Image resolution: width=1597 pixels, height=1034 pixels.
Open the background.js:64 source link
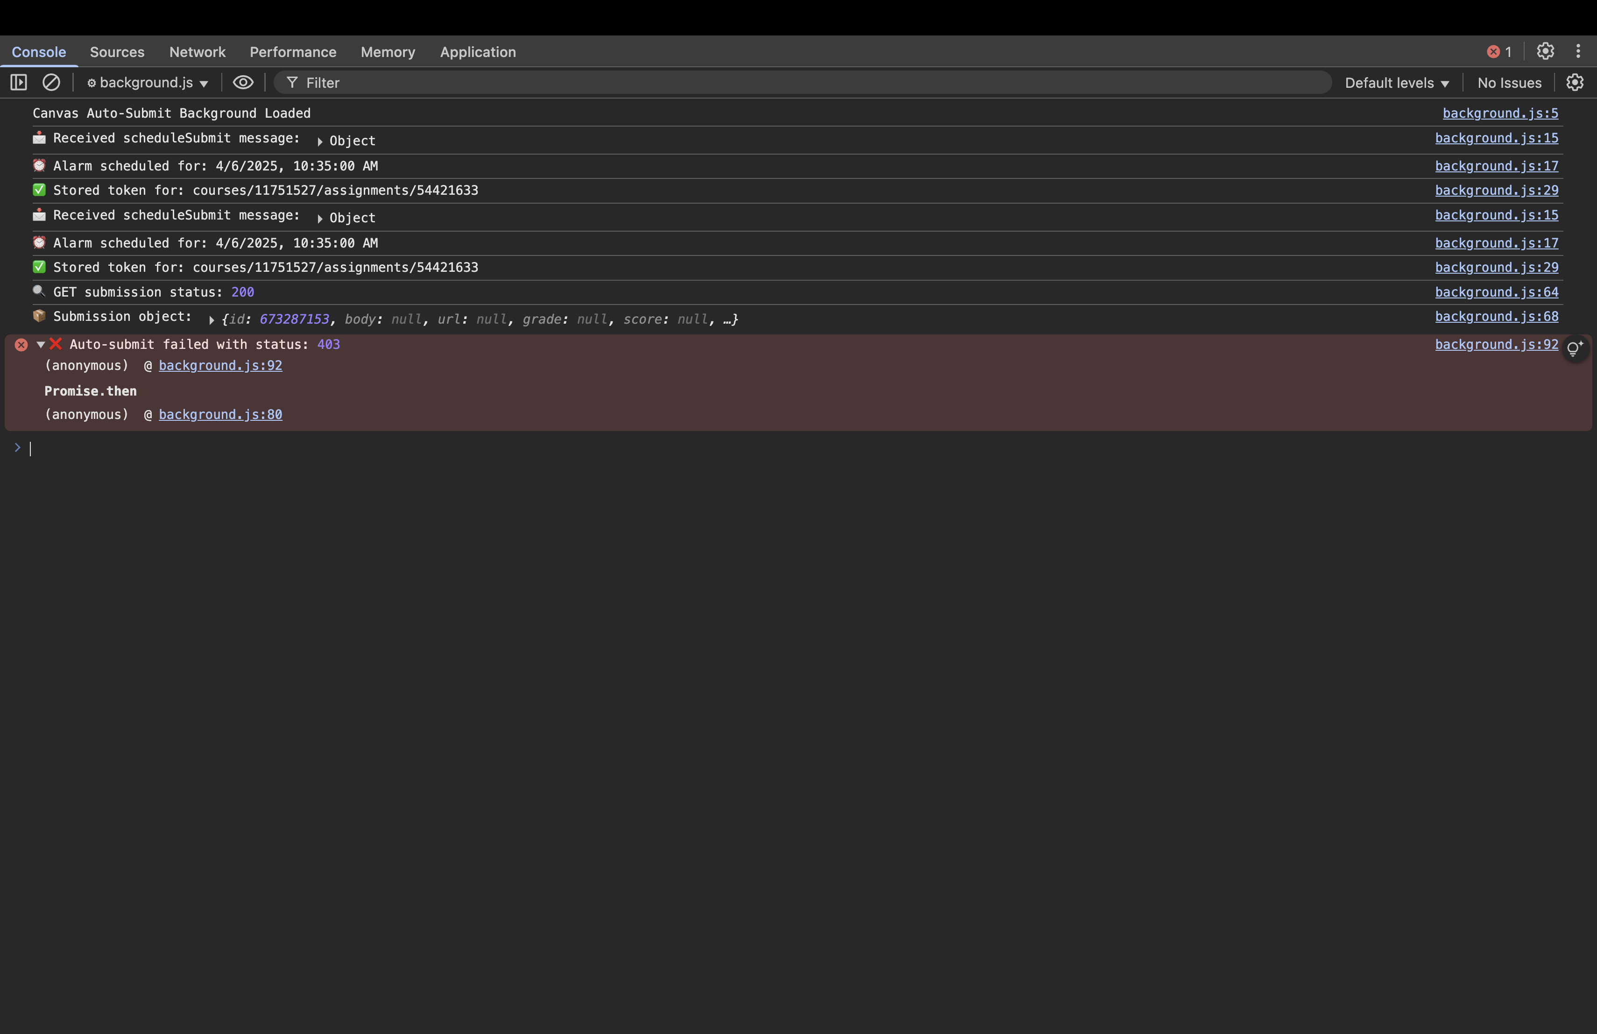[1496, 292]
